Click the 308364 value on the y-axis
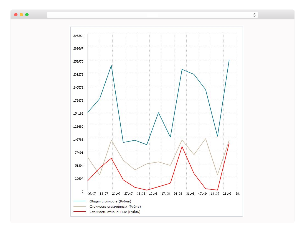Image resolution: width=305 pixels, height=234 pixels. [78, 36]
